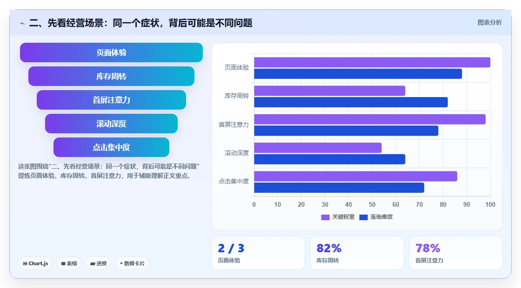
Task: Click the purple 首屏注意力 关键权重 bar
Action: coord(370,119)
